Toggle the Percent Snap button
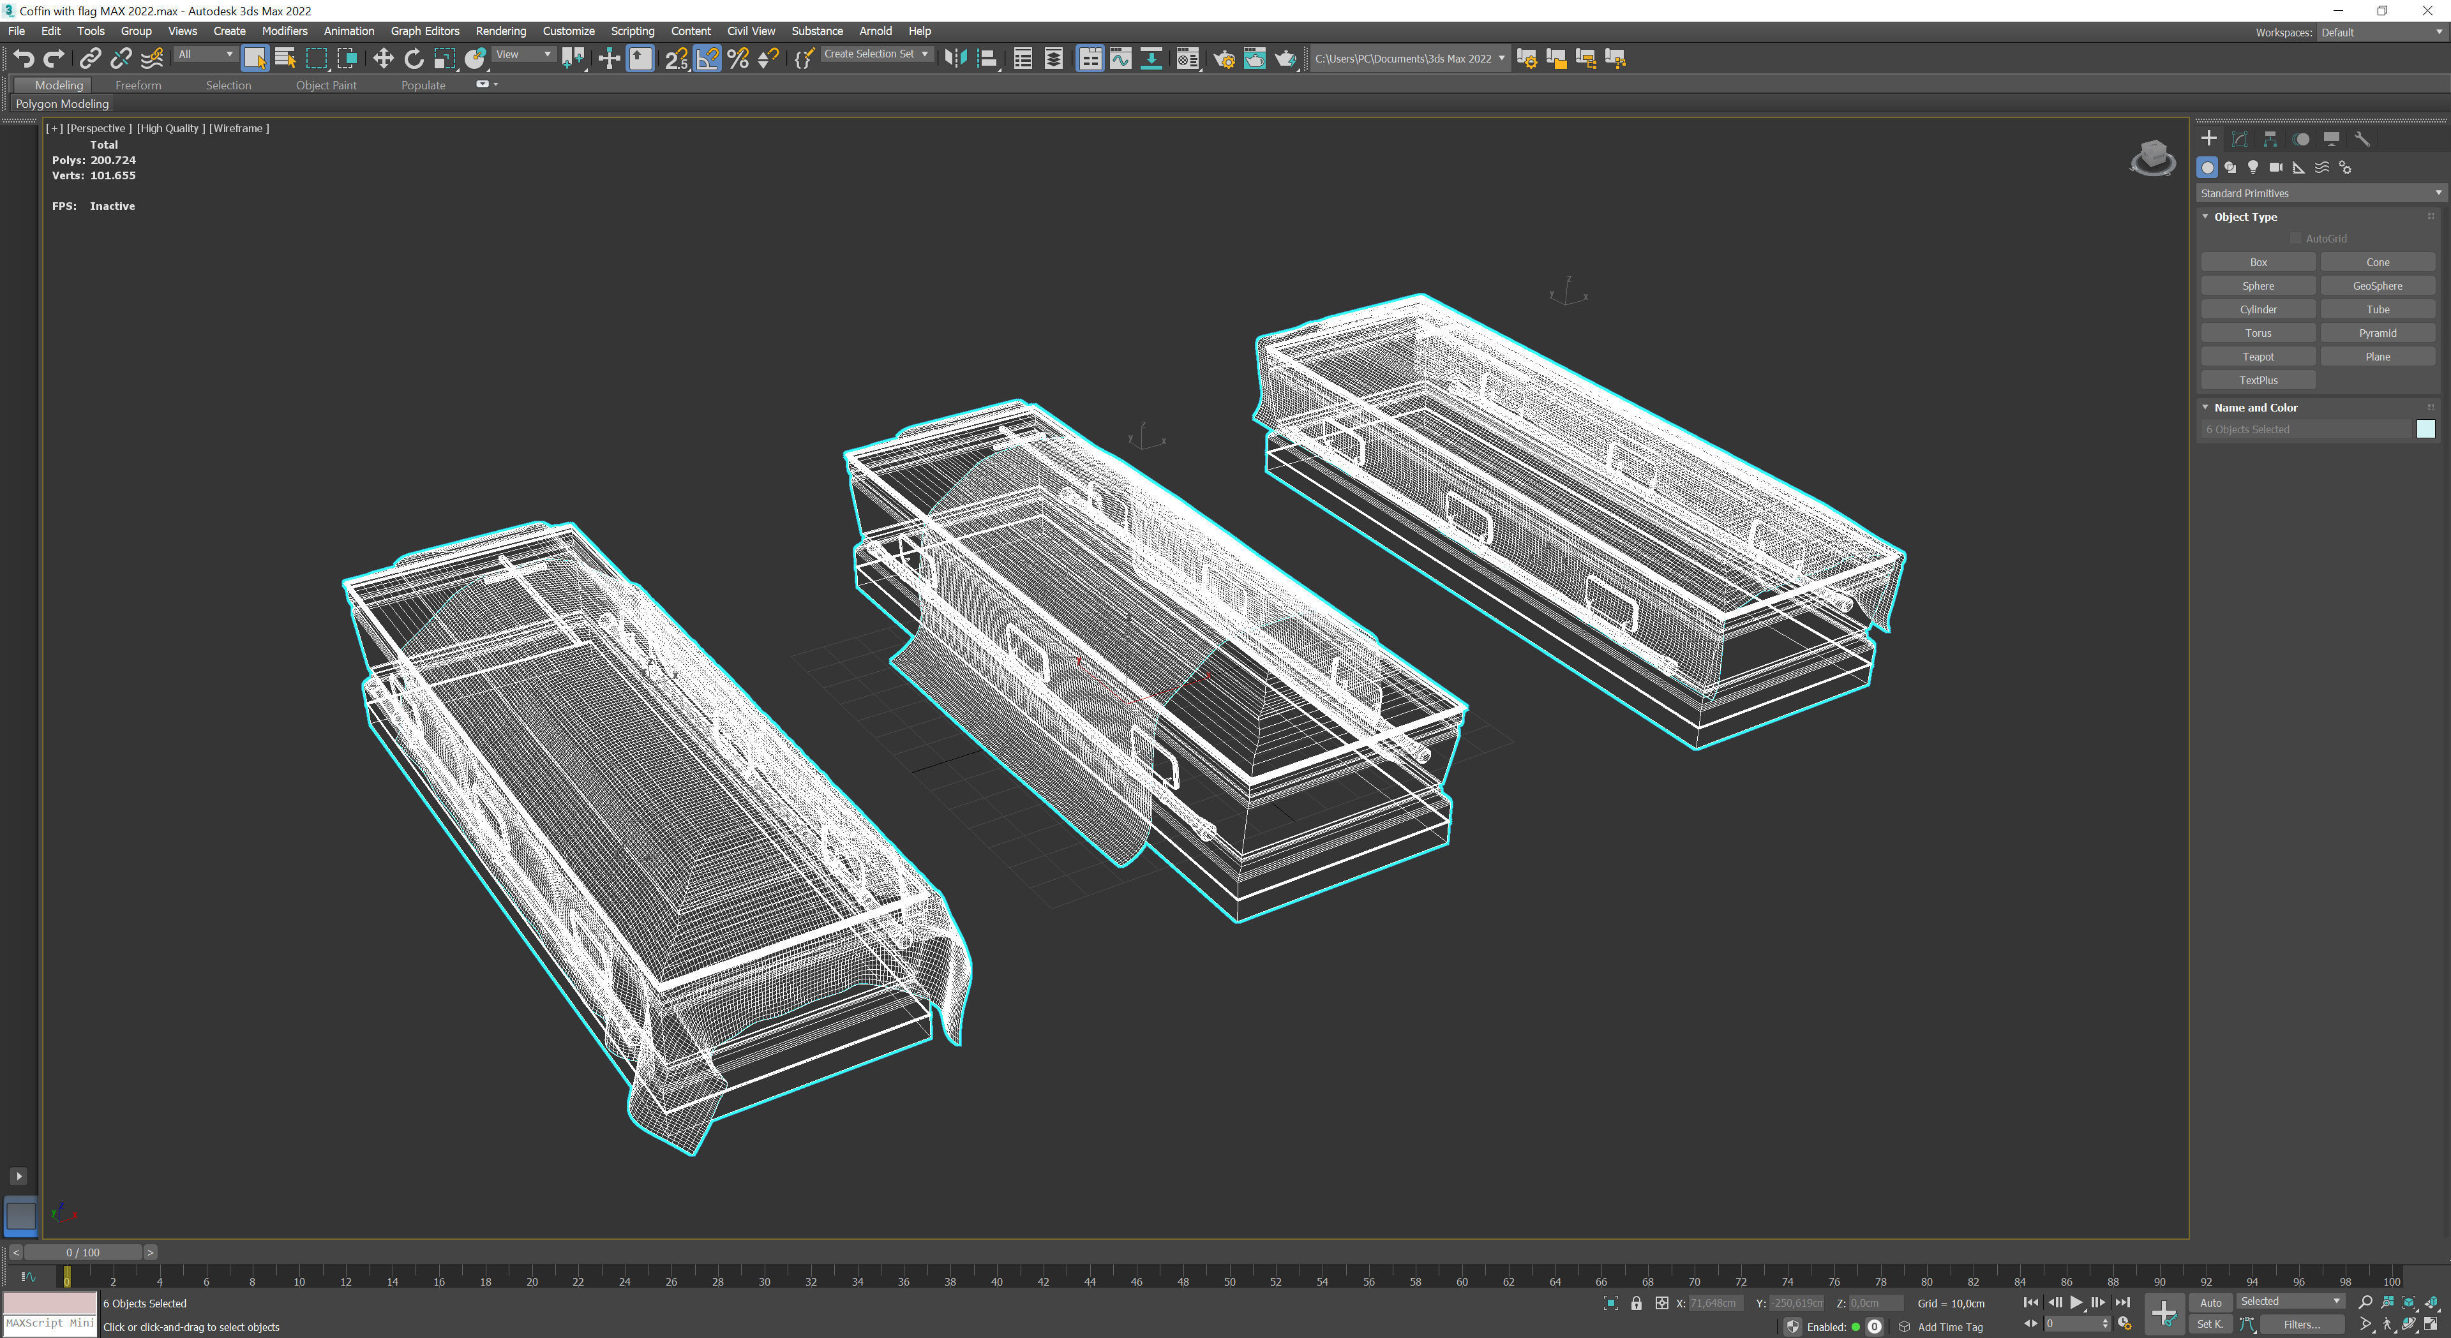This screenshot has width=2451, height=1338. (x=738, y=59)
